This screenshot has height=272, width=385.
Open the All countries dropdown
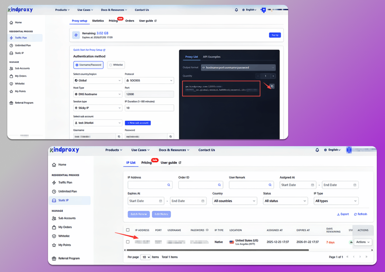(x=235, y=201)
